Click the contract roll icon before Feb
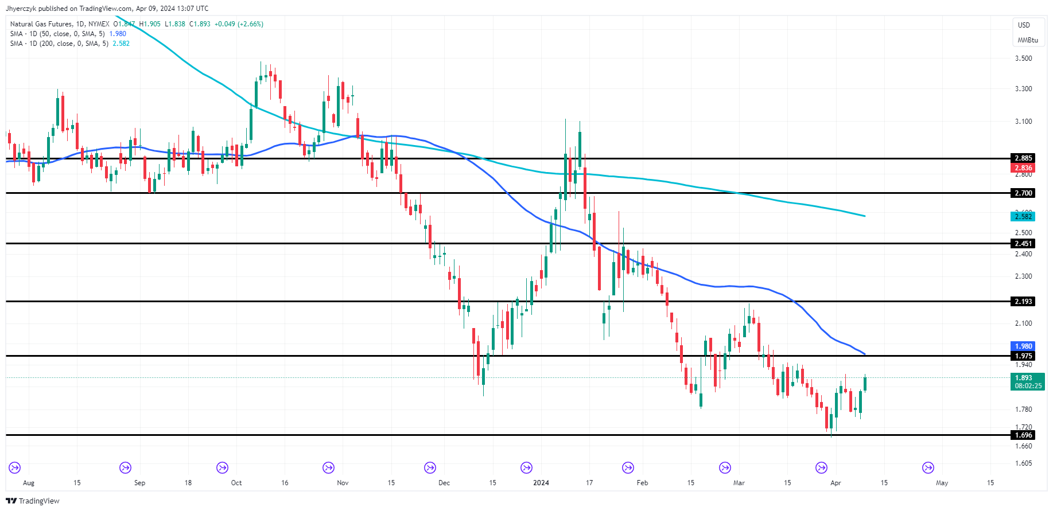Screen dimensions: 1053x511 point(628,468)
